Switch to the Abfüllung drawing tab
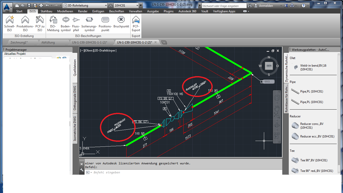This screenshot has height=193, width=343. click(48, 42)
